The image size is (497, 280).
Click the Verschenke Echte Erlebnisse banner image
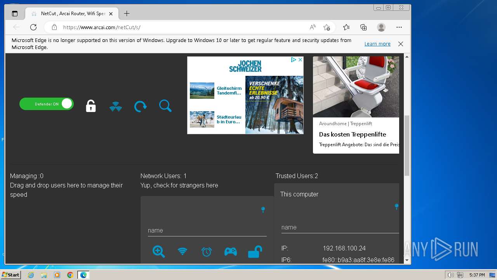(275, 105)
